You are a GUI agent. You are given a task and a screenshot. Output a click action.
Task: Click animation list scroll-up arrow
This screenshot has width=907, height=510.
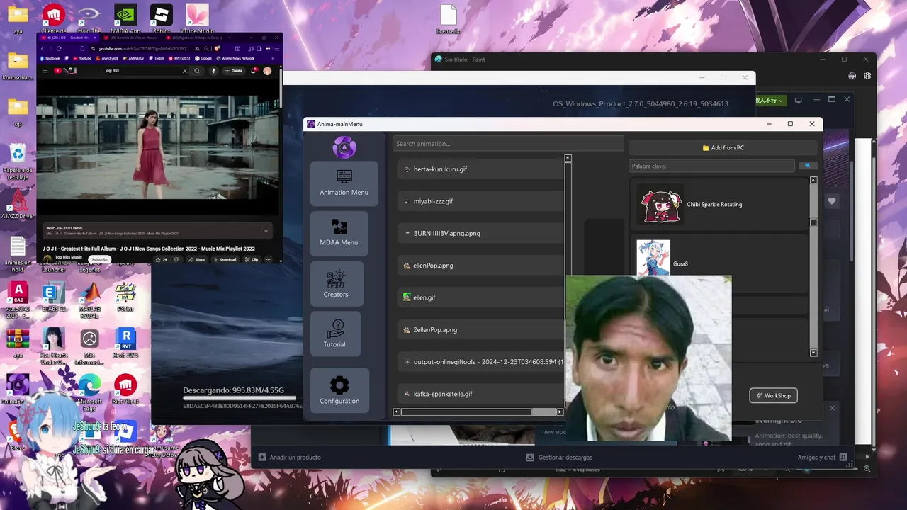point(568,158)
